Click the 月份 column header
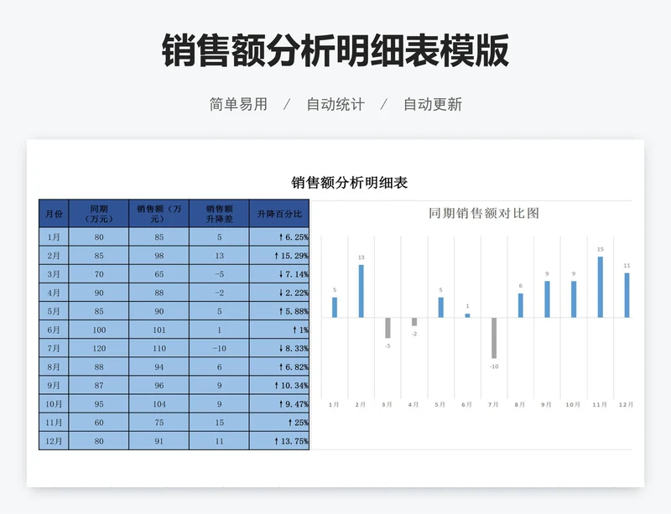 54,214
